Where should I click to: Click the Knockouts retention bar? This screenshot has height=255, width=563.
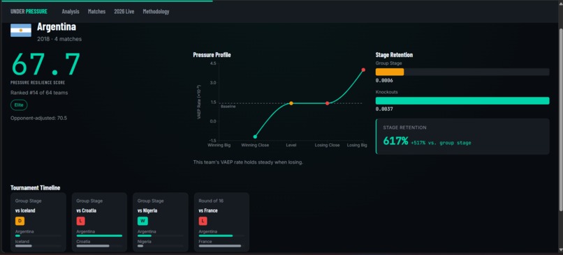point(462,100)
